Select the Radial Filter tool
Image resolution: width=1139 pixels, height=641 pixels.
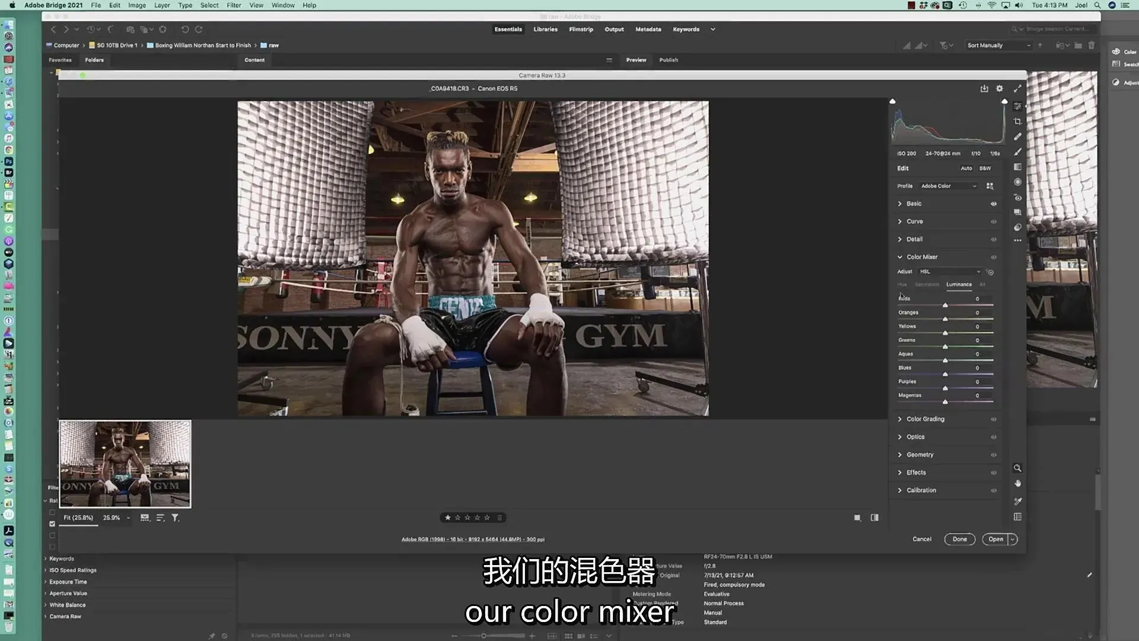point(1017,182)
